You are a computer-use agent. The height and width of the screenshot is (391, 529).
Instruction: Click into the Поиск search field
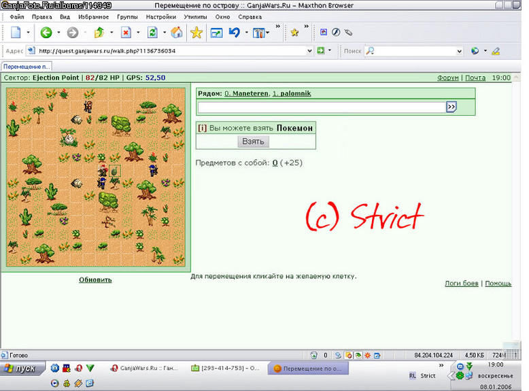[x=415, y=51]
